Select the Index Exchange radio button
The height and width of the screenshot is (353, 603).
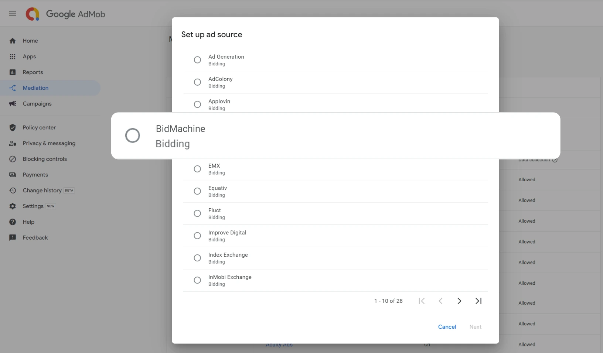coord(197,258)
